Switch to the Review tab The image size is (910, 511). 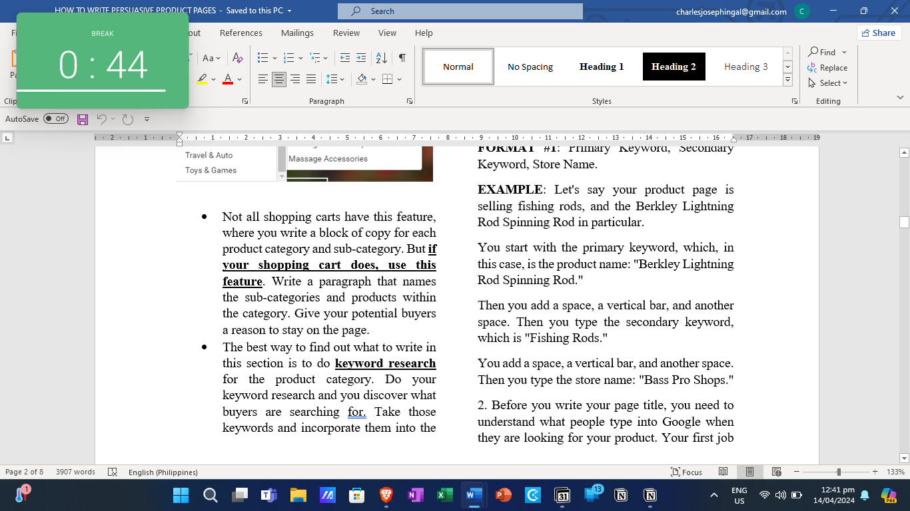click(x=346, y=33)
